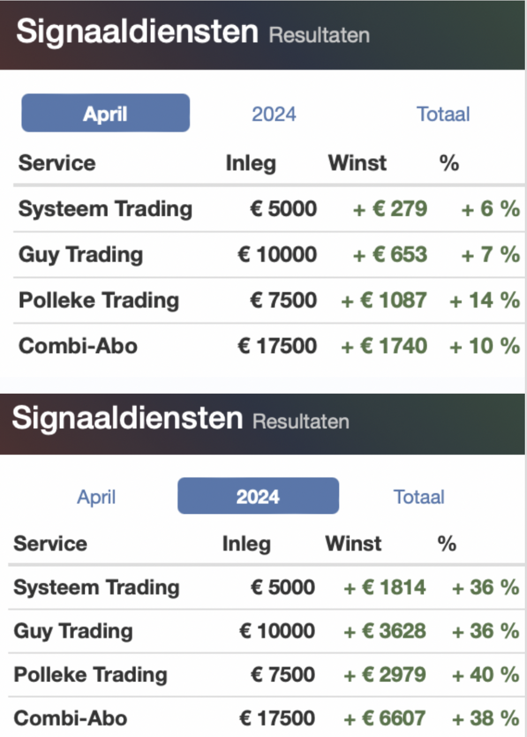Select Combi-Abo in April table
Viewport: 527px width, 737px height.
click(x=269, y=346)
